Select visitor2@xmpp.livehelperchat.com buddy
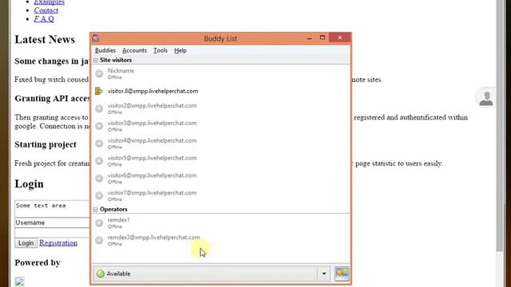This screenshot has height=287, width=511. point(221,108)
